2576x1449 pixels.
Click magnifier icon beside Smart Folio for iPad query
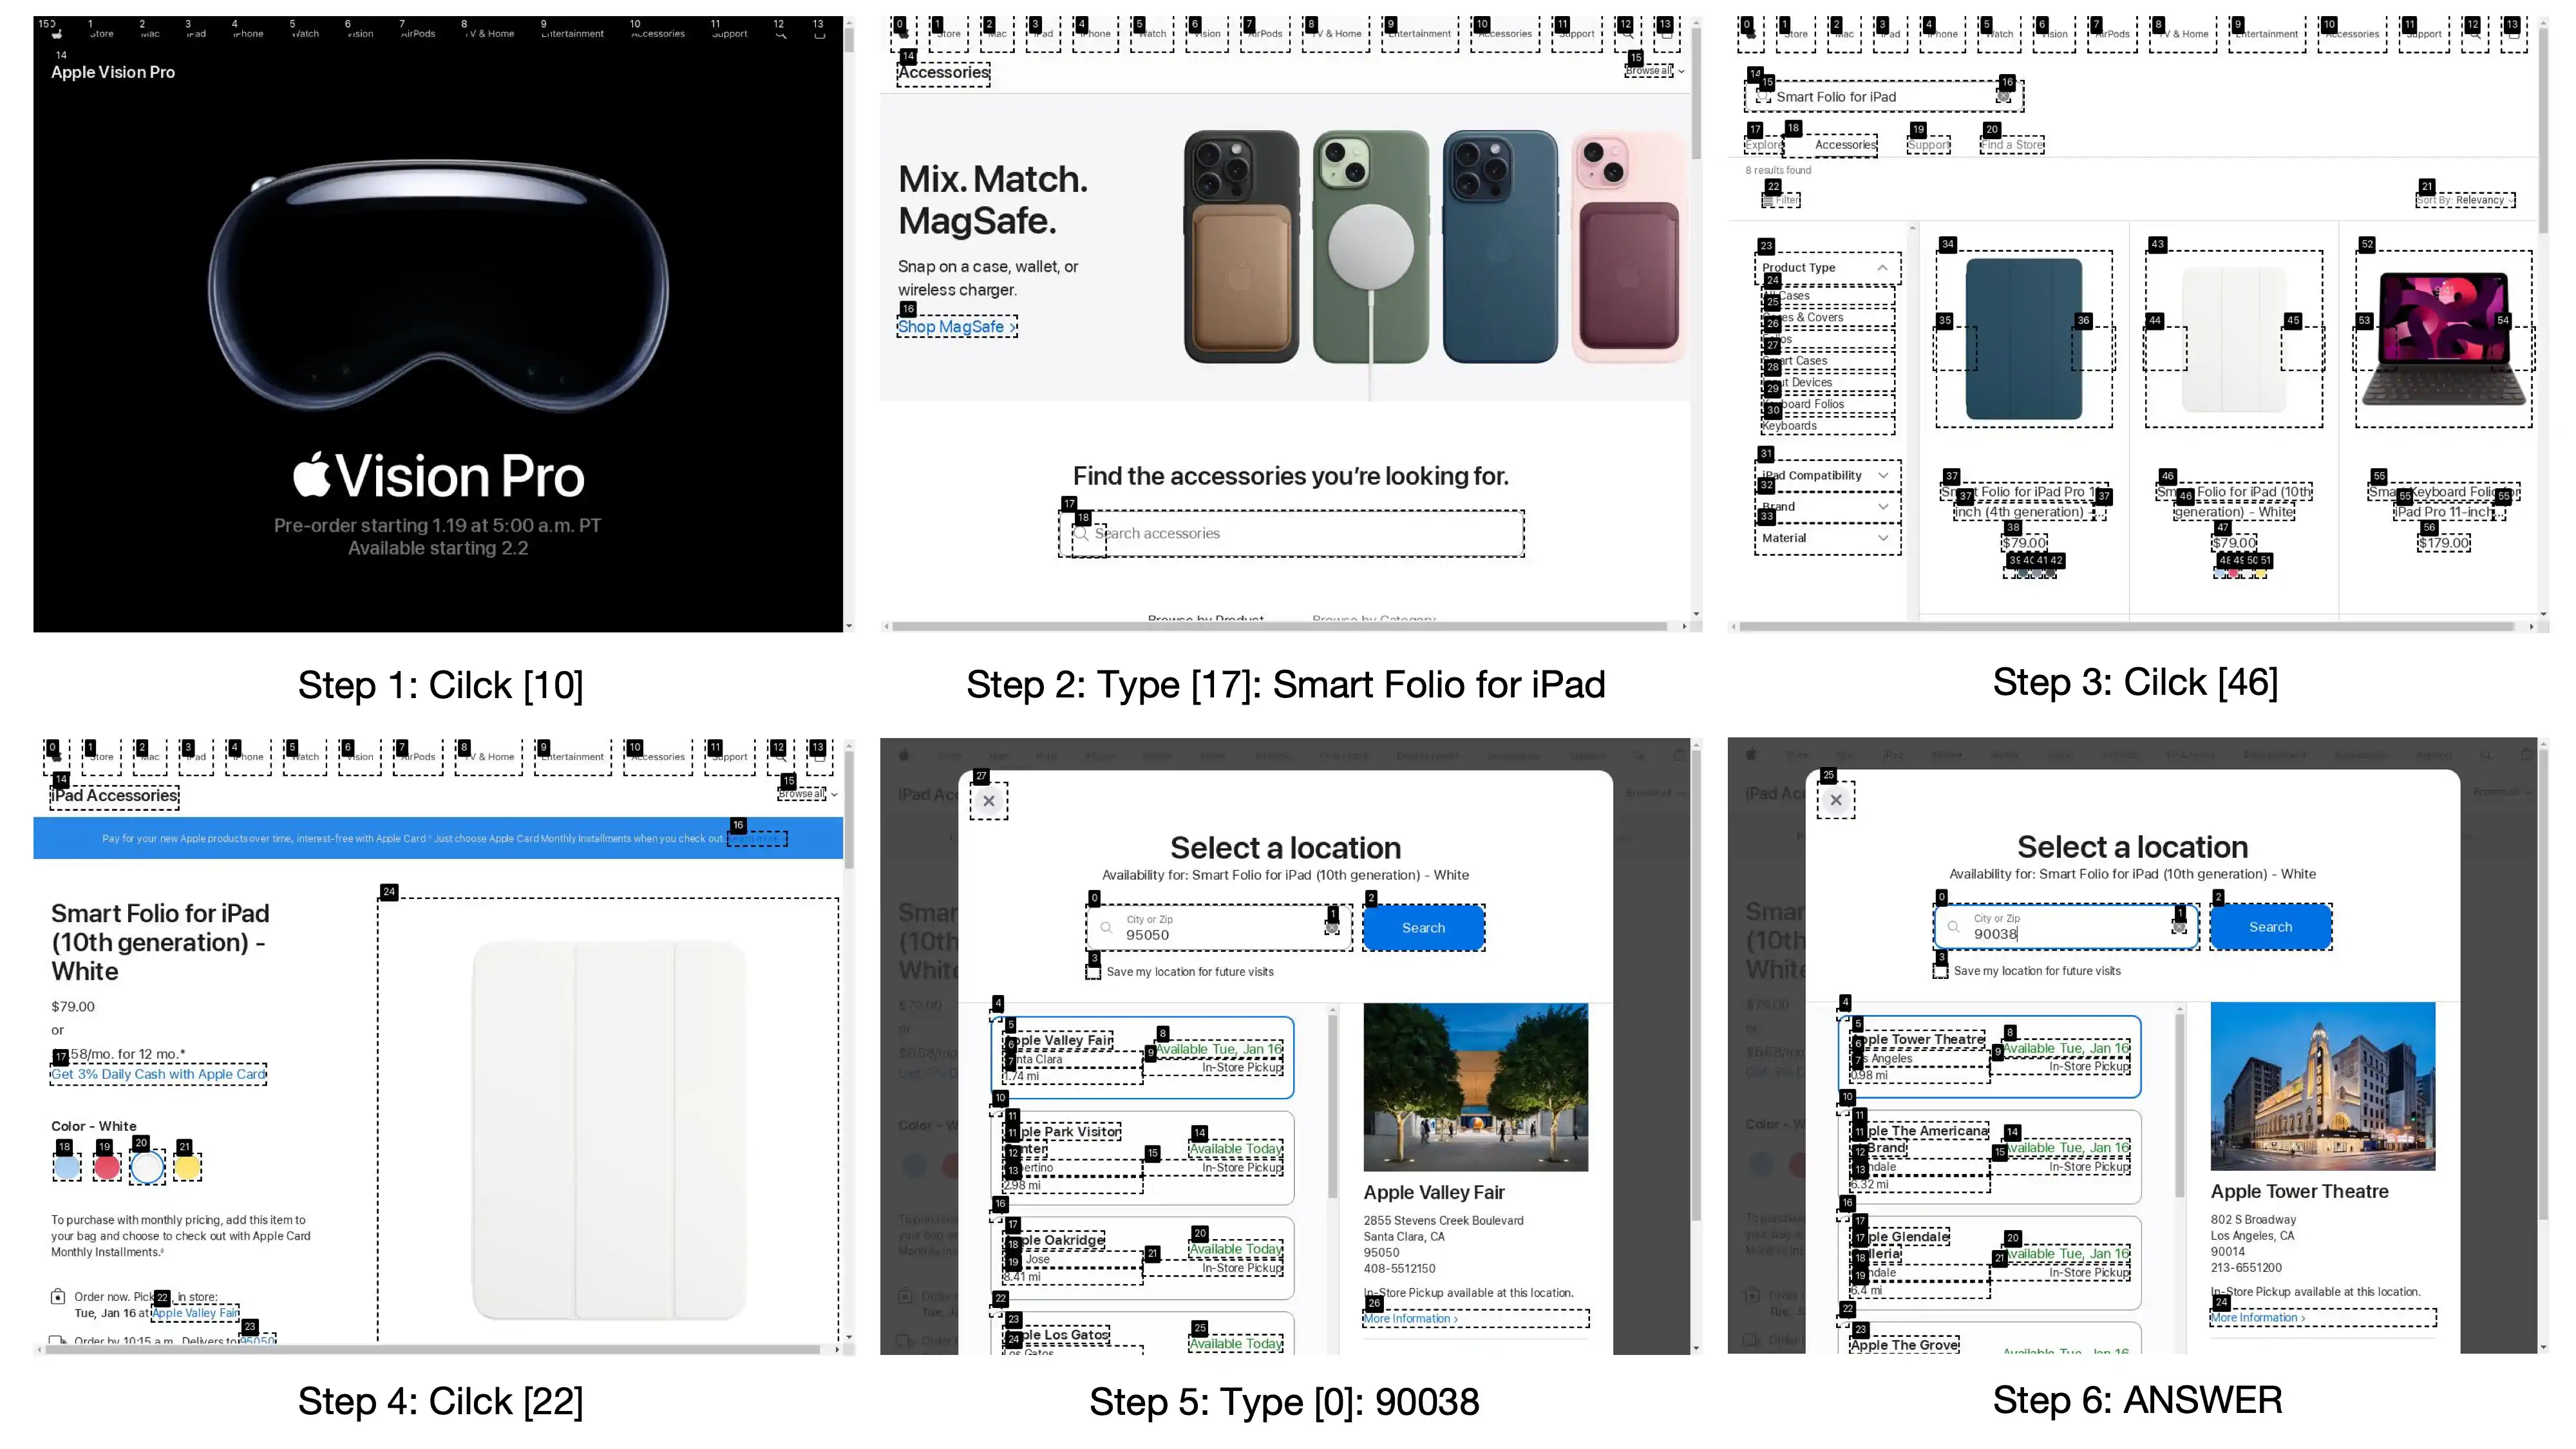click(1763, 97)
